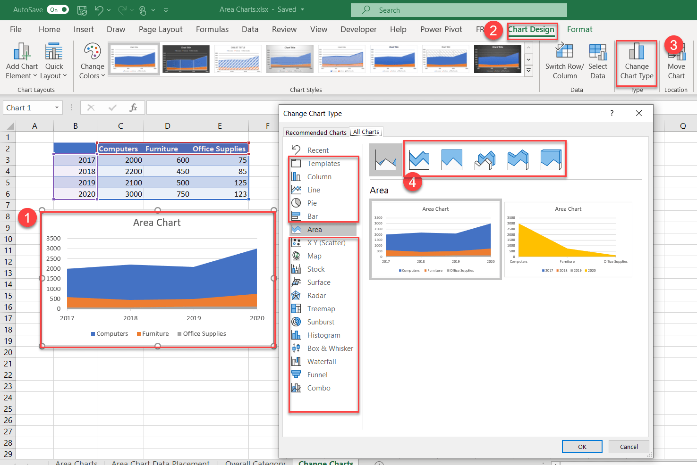The image size is (697, 465).
Task: Open the Chart 1 name box dropdown
Action: coord(56,108)
